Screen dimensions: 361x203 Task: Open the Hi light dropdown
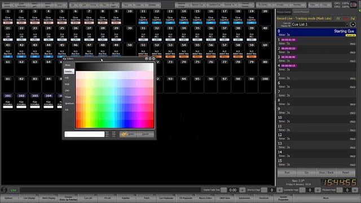coord(114,5)
